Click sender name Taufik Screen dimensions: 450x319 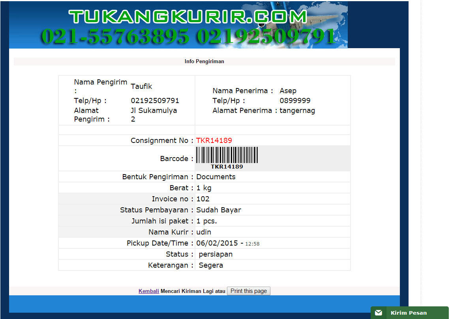[141, 86]
